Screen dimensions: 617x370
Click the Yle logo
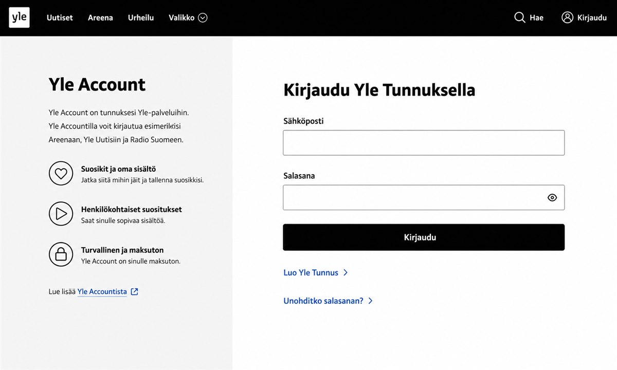[20, 17]
